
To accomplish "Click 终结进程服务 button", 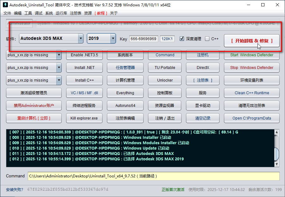I will (84, 105).
